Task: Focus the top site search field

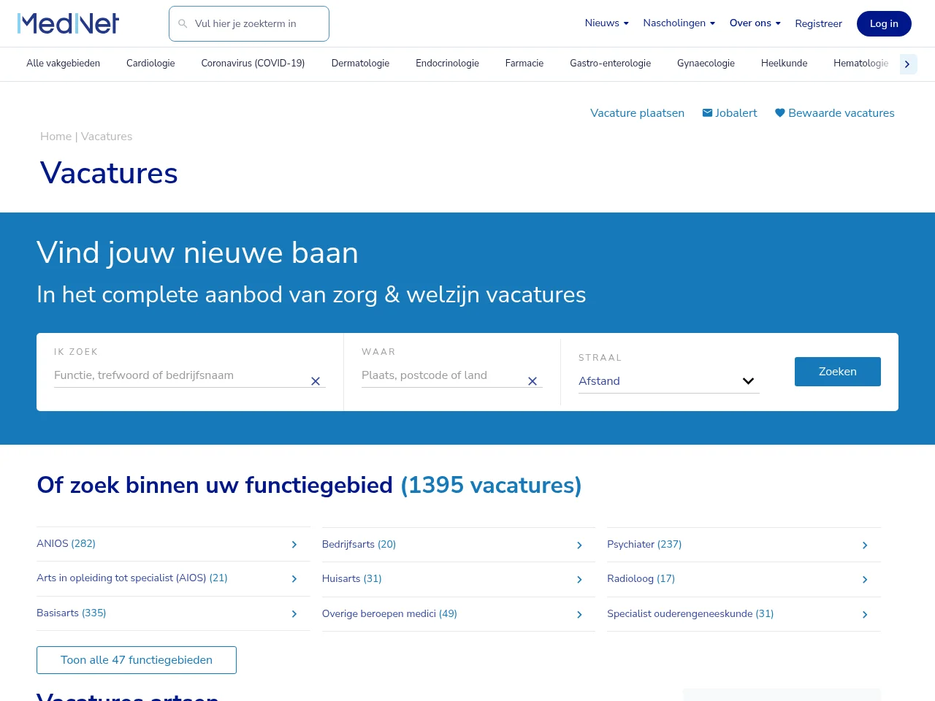Action: [x=249, y=24]
